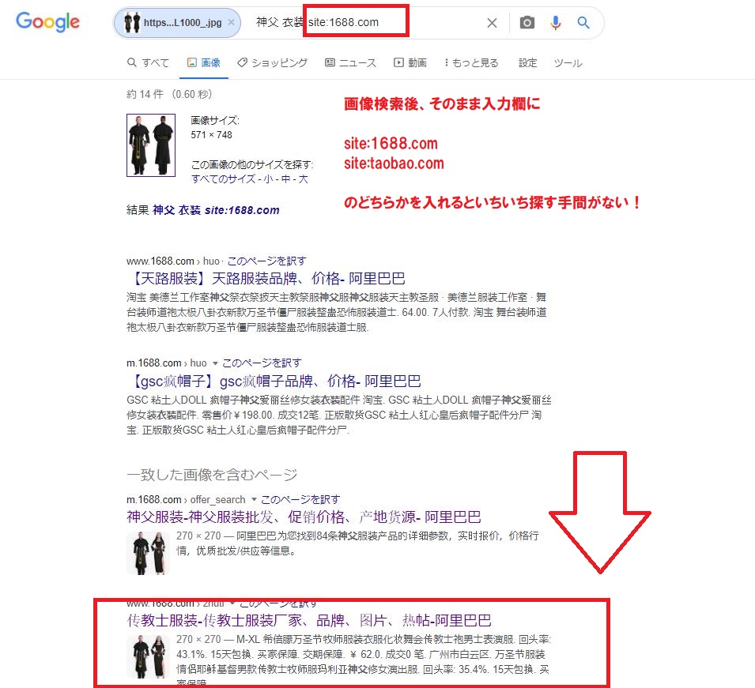Image resolution: width=755 pixels, height=688 pixels.
Task: Open the 传教士服装-传教士服装厂家 result
Action: click(x=309, y=621)
